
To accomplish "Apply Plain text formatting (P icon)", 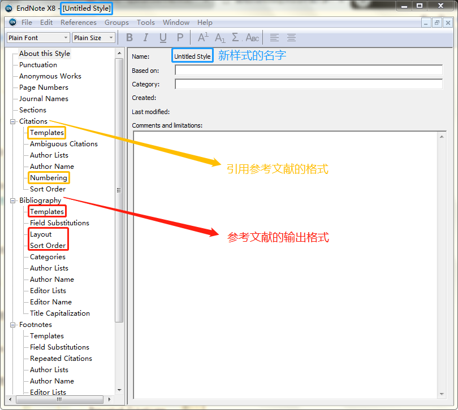I will click(x=180, y=38).
